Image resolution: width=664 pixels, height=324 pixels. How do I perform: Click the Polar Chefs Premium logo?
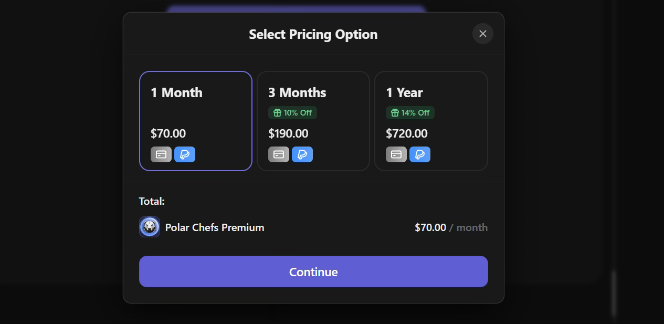[150, 226]
